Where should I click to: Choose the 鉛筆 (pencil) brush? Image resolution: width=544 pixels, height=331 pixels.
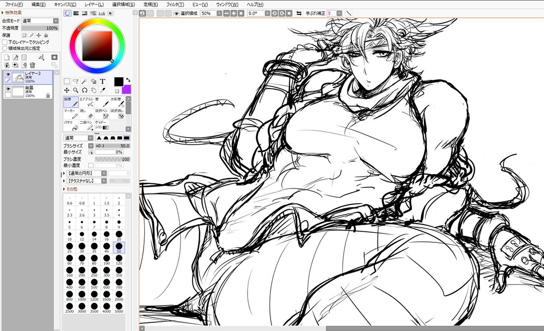tap(71, 102)
